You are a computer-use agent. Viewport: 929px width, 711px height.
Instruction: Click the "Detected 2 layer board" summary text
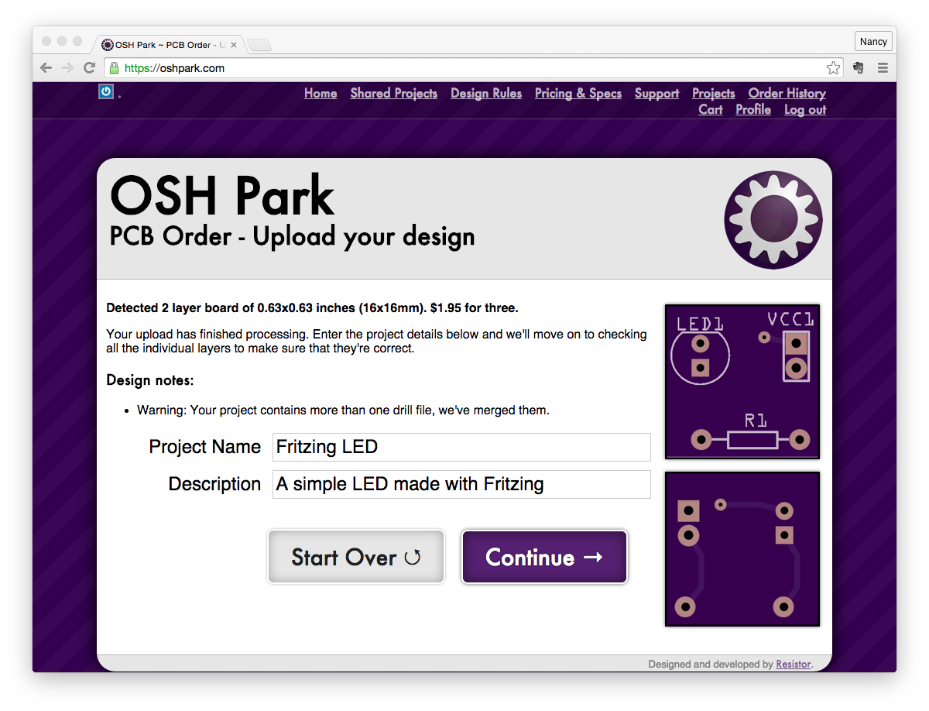[x=312, y=308]
